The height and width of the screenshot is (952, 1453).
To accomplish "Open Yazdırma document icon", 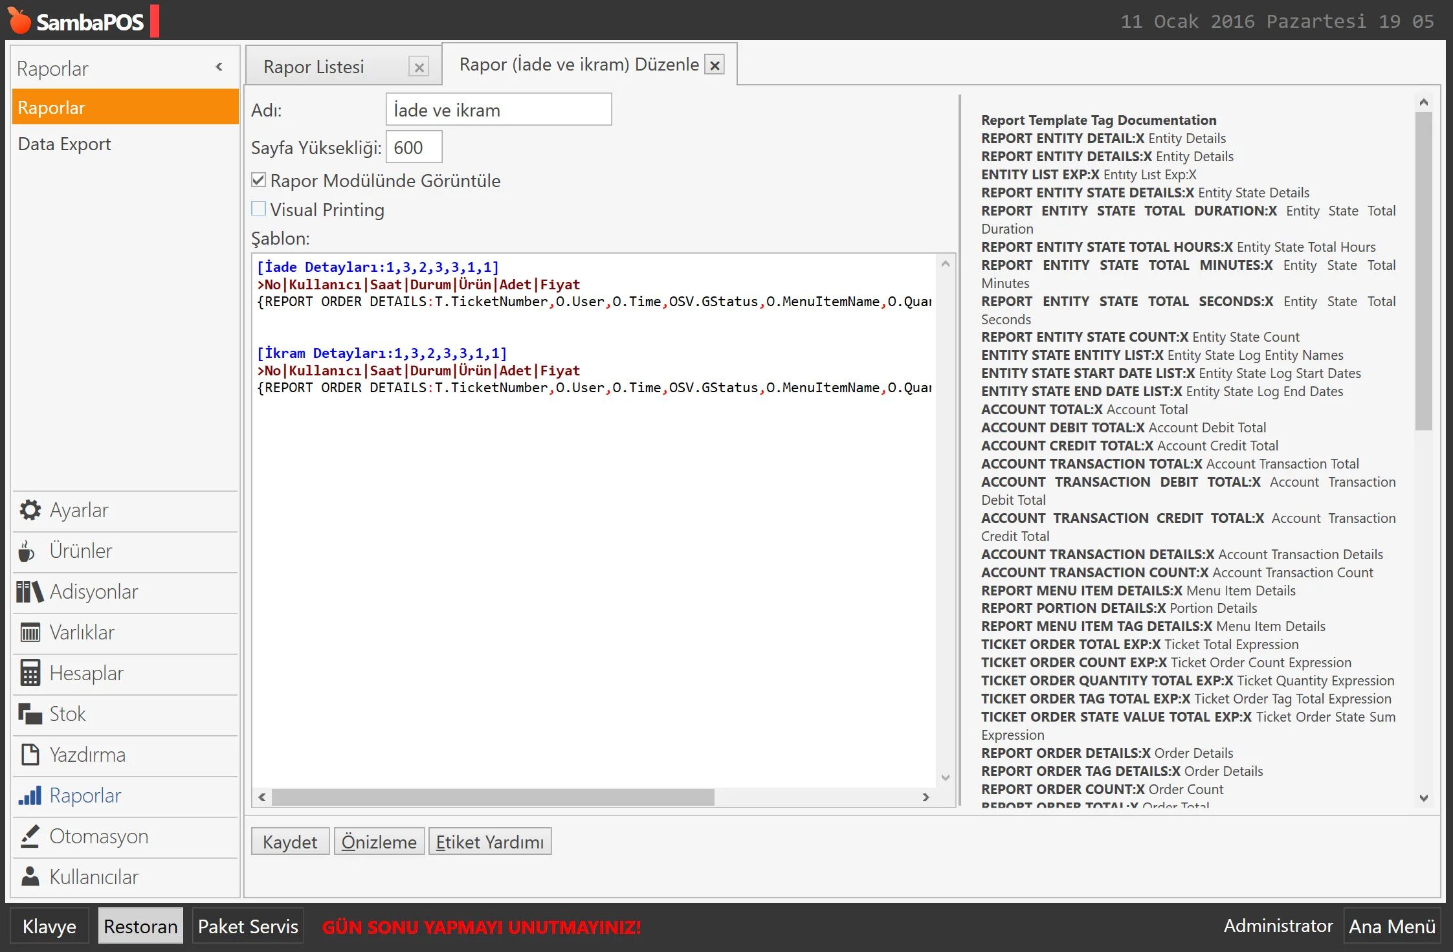I will click(x=30, y=755).
